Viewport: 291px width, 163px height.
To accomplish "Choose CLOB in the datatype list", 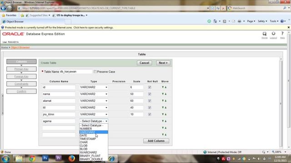I will click(94, 146).
